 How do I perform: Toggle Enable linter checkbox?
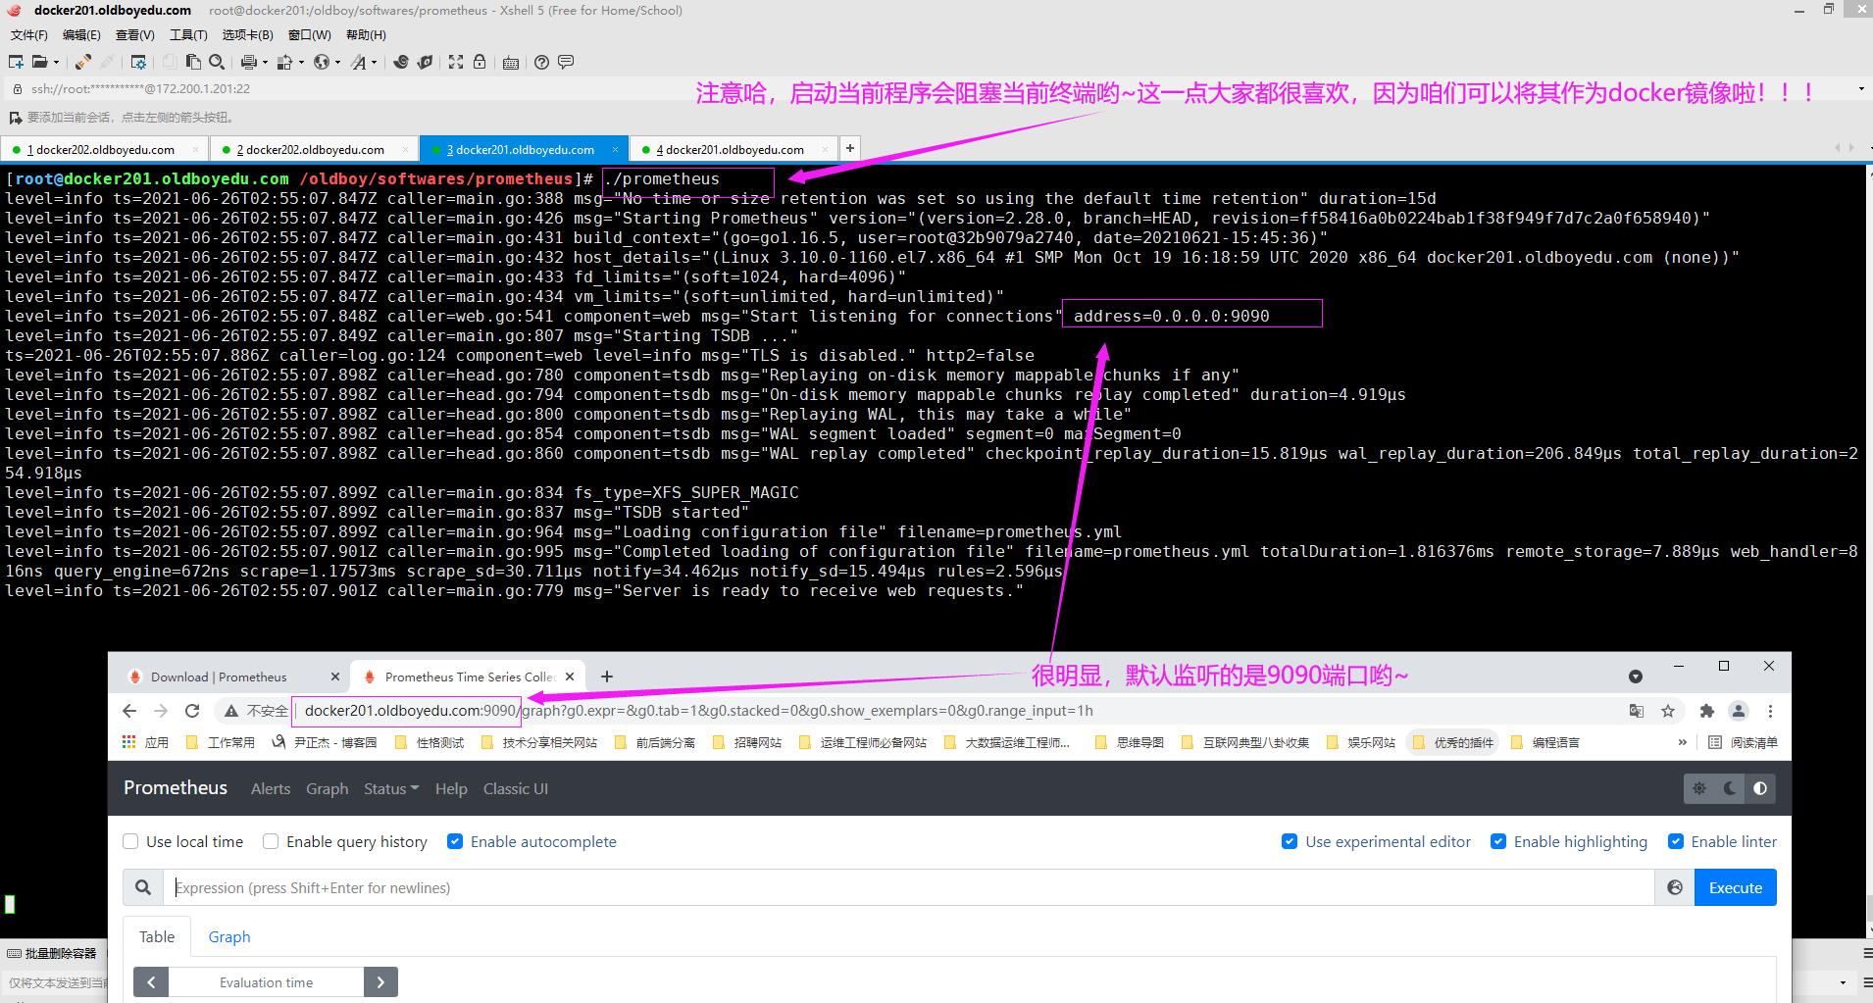[x=1676, y=841]
